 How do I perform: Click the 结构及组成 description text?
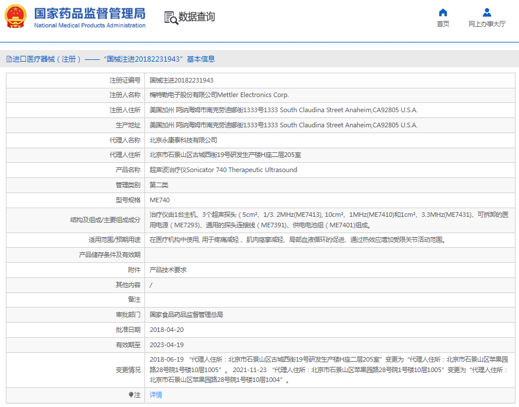click(329, 220)
